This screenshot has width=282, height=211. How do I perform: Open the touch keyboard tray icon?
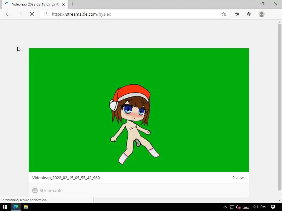(246, 207)
